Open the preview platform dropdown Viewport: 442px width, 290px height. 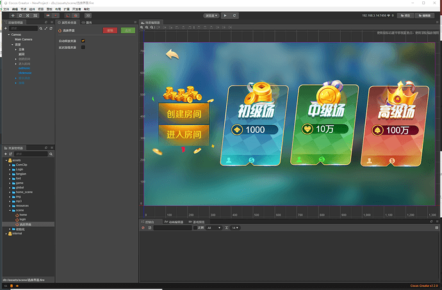click(211, 16)
